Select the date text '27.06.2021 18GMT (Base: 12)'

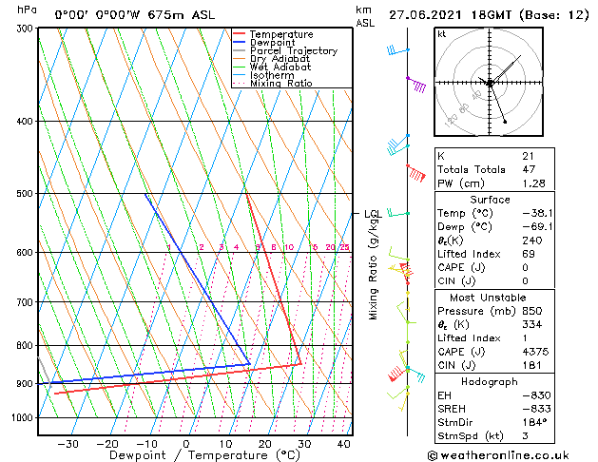click(489, 15)
